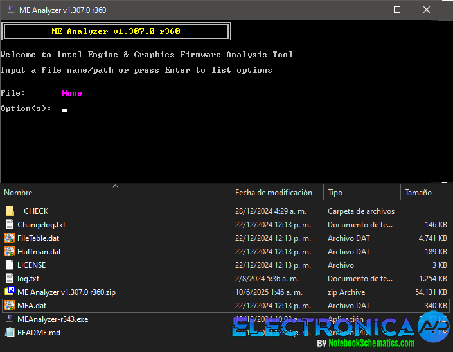Click the sort arrow above Nombre column

(115, 186)
